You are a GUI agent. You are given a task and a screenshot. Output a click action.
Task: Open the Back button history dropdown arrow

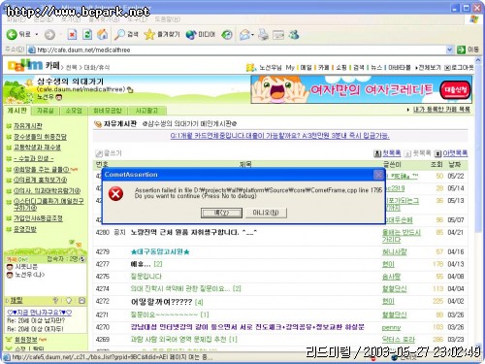pos(37,34)
